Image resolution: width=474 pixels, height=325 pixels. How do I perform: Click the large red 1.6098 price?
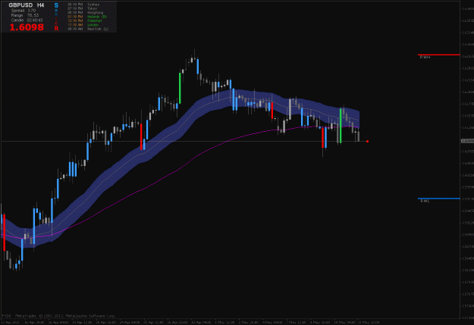27,27
